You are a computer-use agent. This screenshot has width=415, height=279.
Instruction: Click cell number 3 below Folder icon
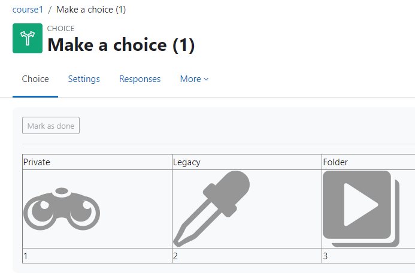[x=368, y=256]
